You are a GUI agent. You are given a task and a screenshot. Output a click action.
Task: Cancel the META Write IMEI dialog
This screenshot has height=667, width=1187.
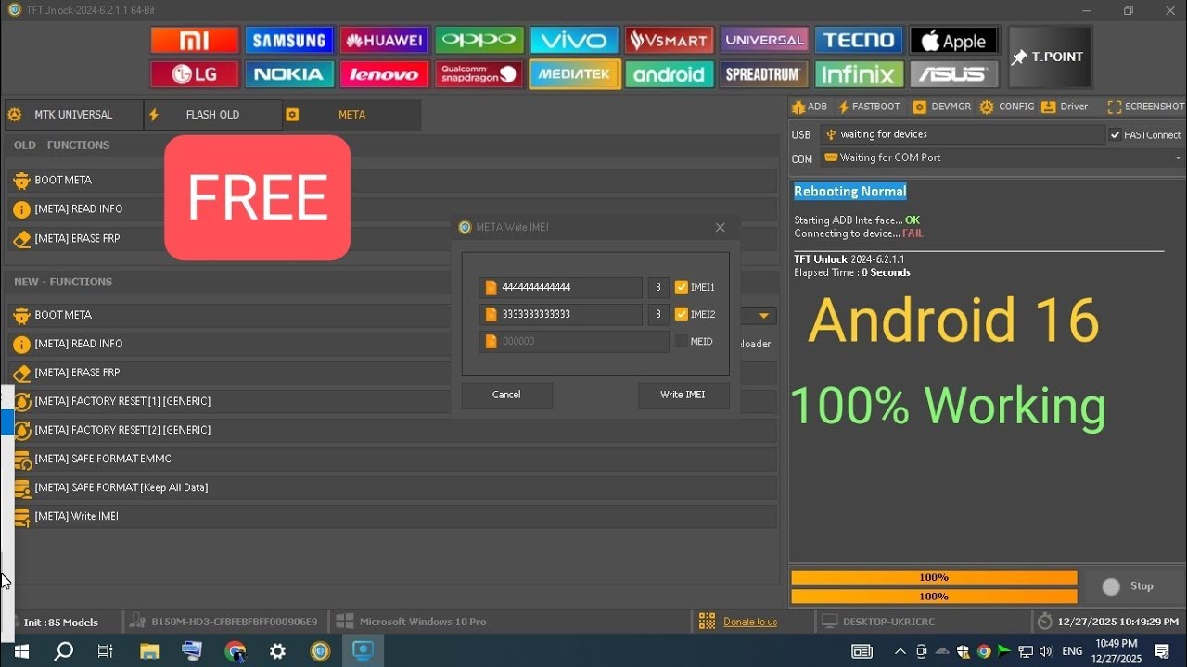(506, 395)
